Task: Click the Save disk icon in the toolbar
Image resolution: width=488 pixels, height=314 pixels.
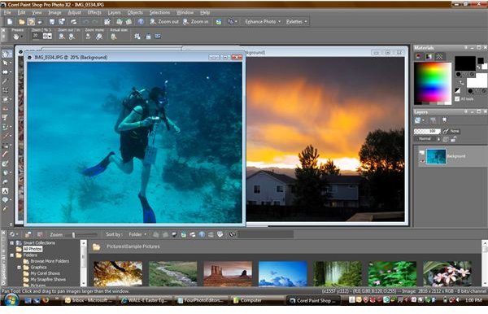Action: [52, 21]
